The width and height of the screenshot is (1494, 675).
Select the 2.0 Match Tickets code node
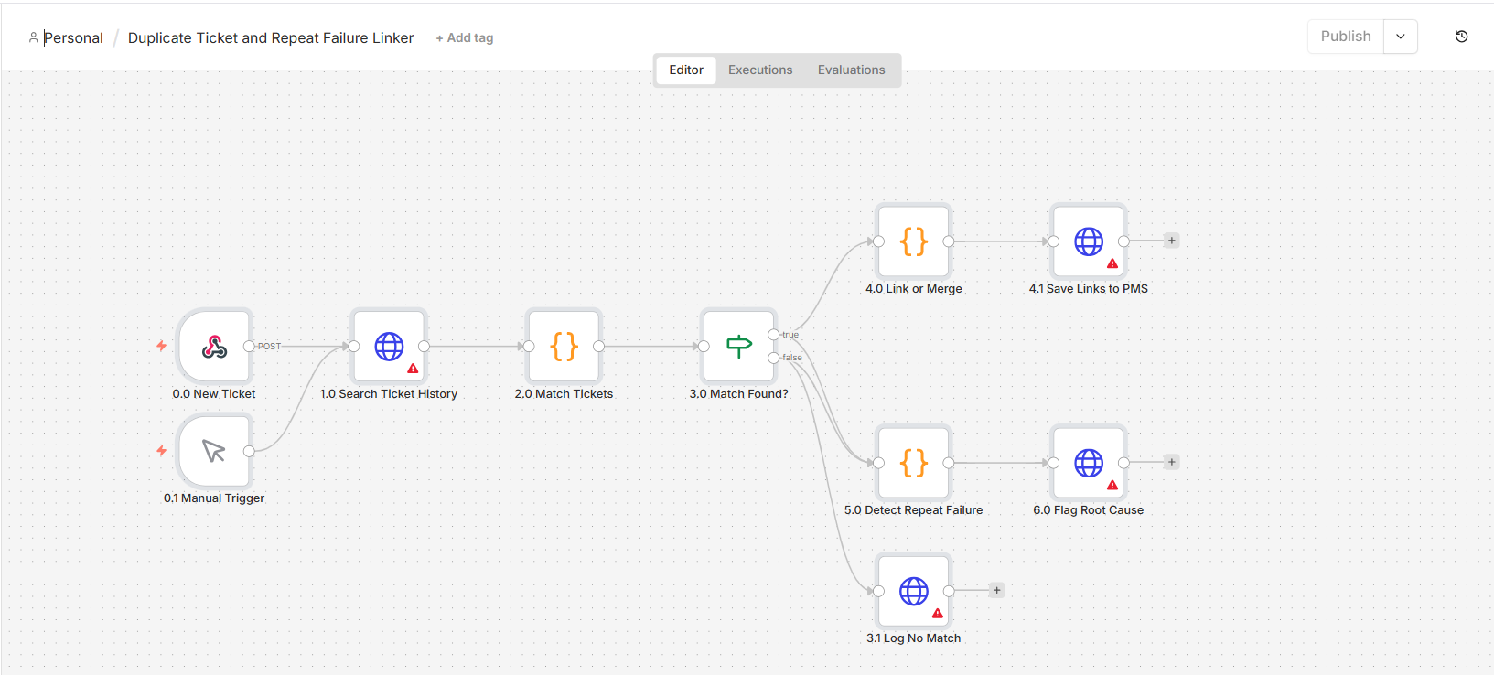click(x=564, y=346)
